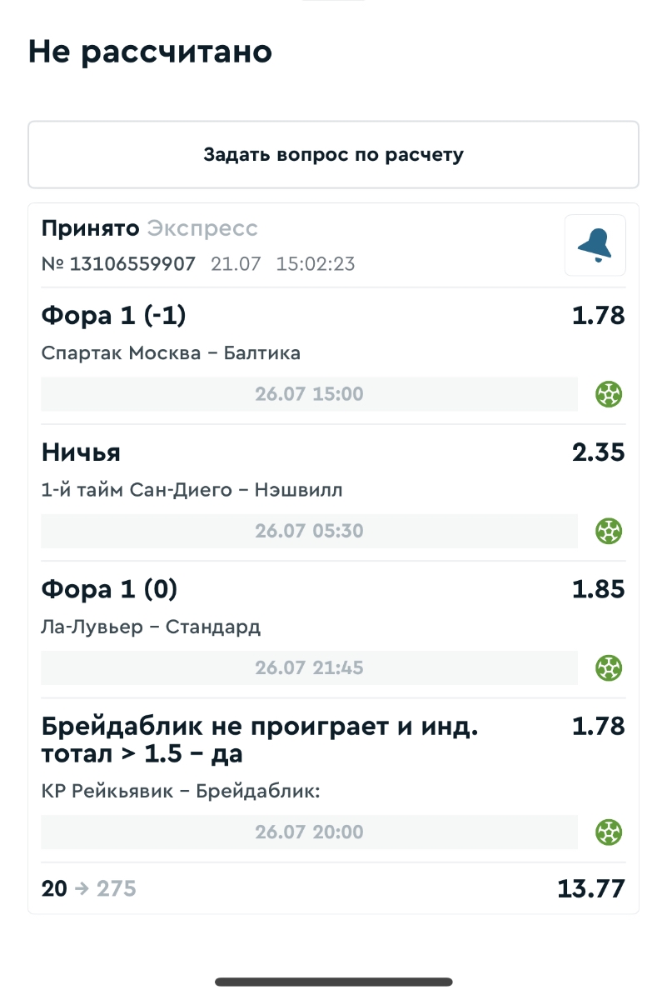This screenshot has width=667, height=1000.
Task: Click soccer ball icon for Ла-Лувьер match
Action: point(610,667)
